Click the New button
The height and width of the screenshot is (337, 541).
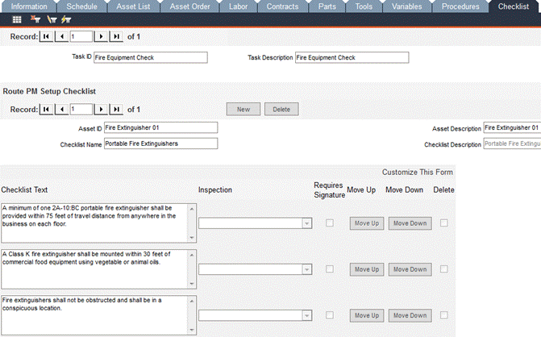[x=243, y=109]
